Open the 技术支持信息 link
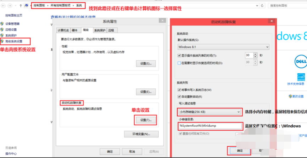The width and height of the screenshot is (307, 158). 296,84
